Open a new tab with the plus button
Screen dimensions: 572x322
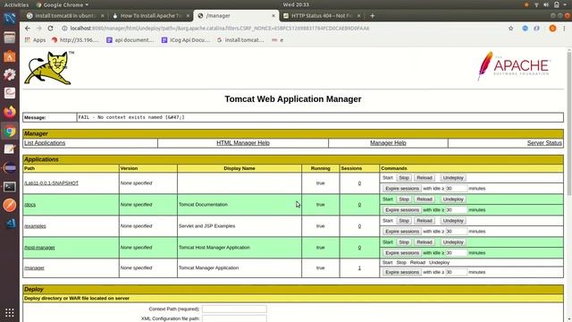372,16
